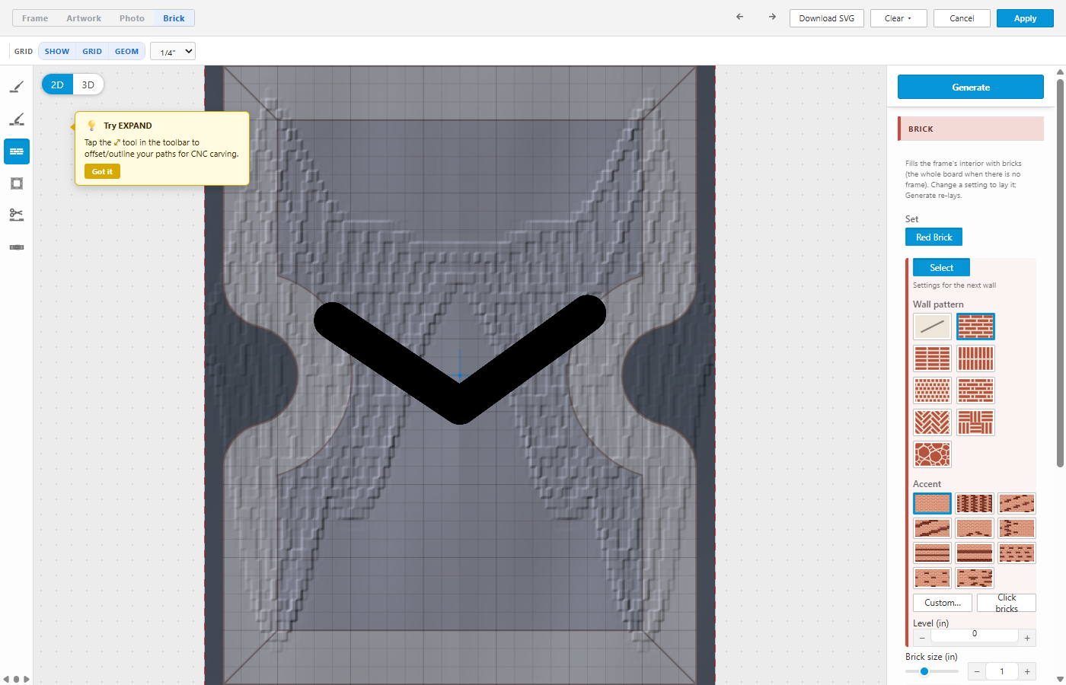
Task: Choose the vertical soldier brick wall pattern
Action: 975,358
